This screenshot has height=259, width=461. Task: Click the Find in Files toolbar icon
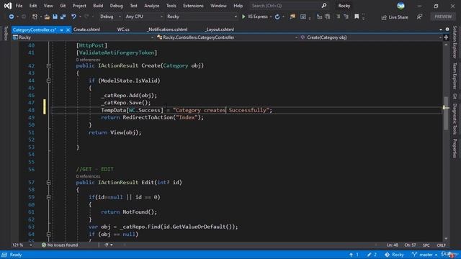click(292, 17)
